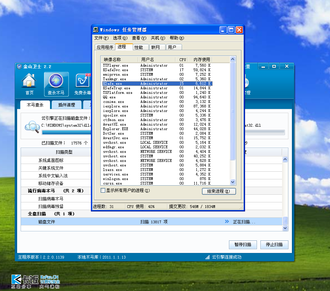Sort processes by 内存使用 column header
Viewport: 330px width, 291px height.
coord(200,59)
